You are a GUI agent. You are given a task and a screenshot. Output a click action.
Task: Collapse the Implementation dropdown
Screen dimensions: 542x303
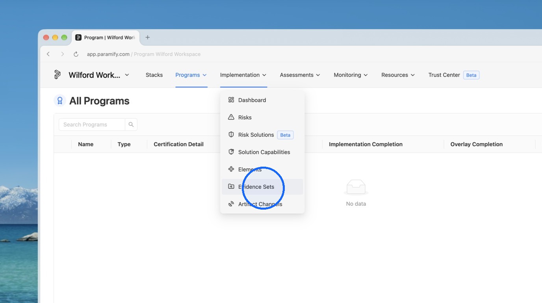click(243, 75)
